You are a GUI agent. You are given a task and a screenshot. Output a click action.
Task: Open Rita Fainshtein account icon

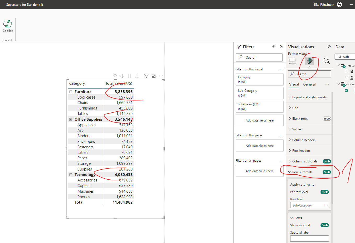(x=339, y=4)
